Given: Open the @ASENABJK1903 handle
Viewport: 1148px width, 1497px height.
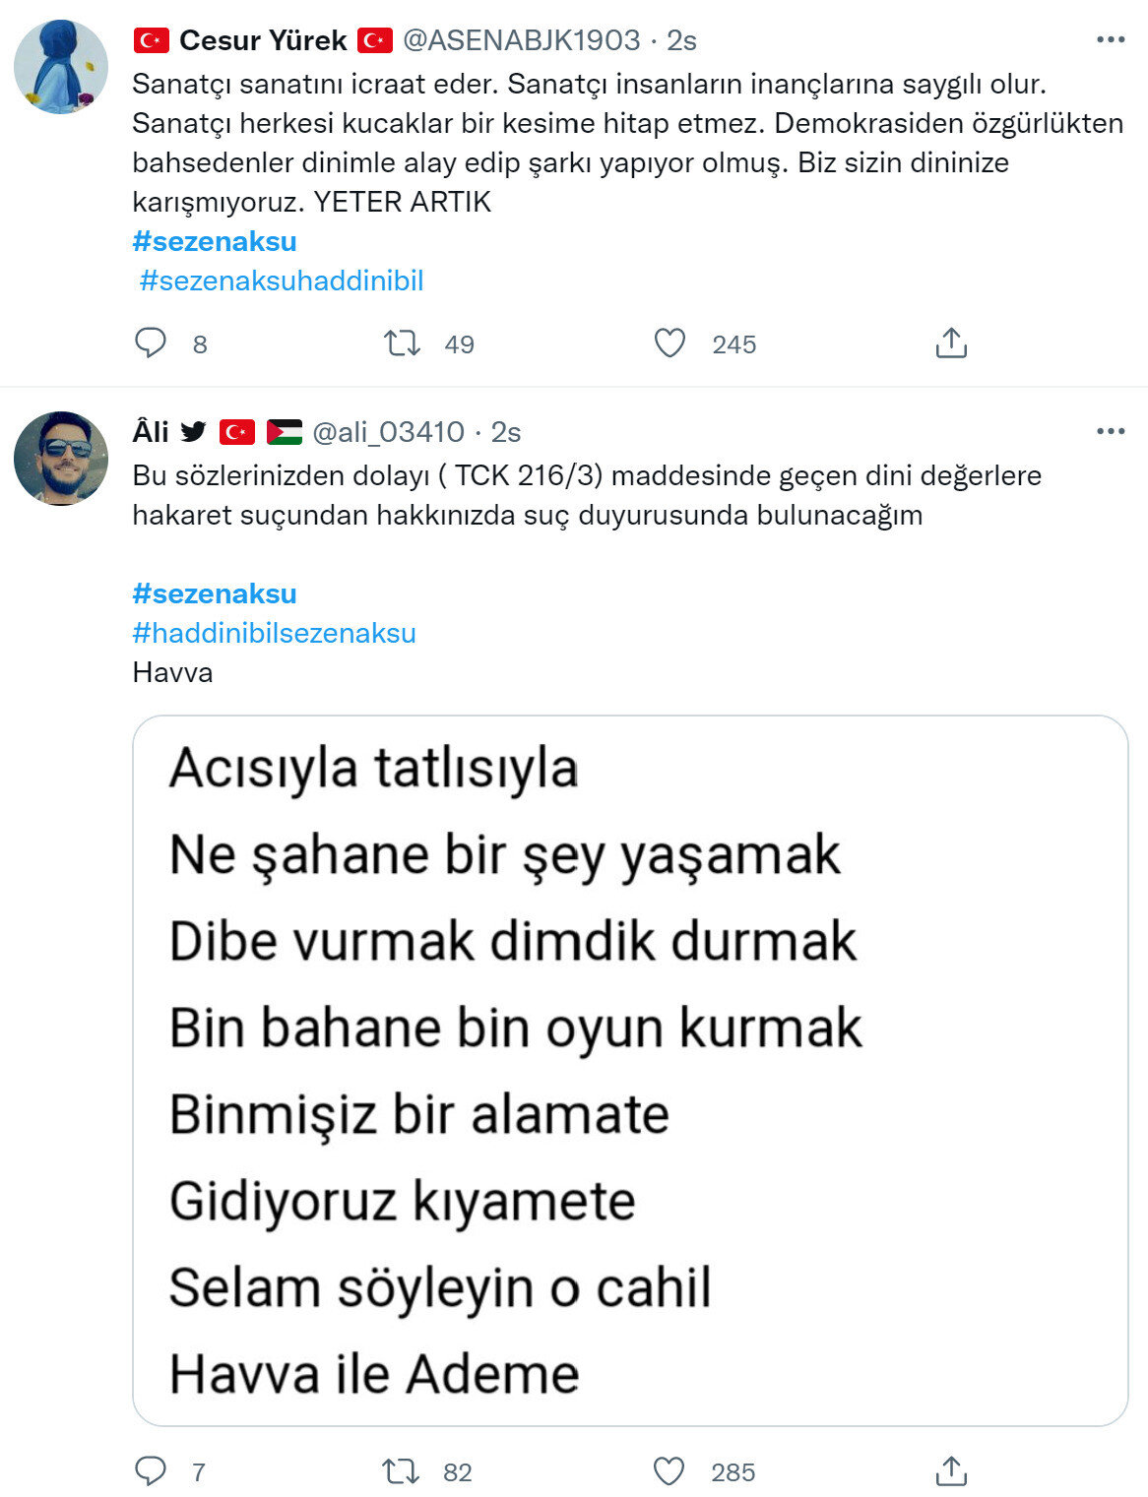Looking at the screenshot, I should pyautogui.click(x=522, y=40).
